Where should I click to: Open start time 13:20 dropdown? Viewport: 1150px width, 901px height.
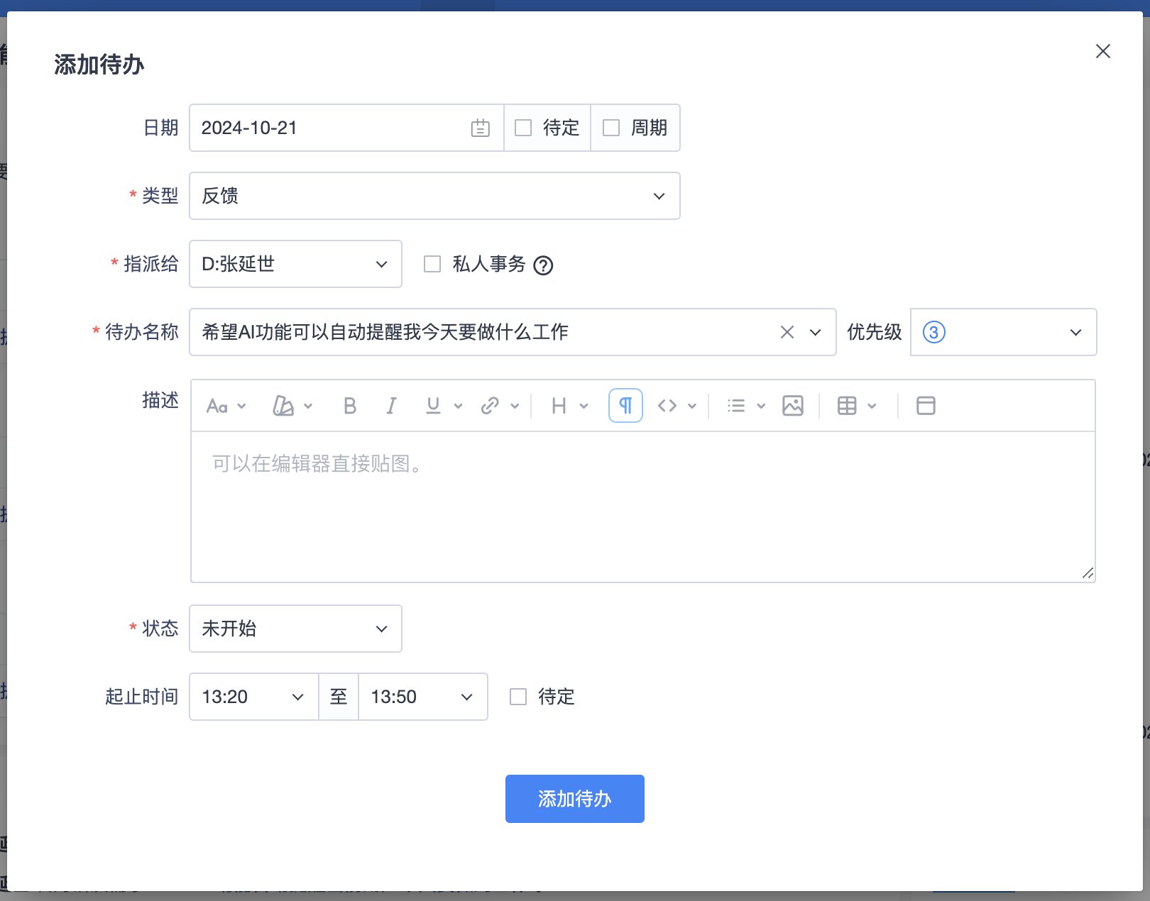(x=253, y=697)
